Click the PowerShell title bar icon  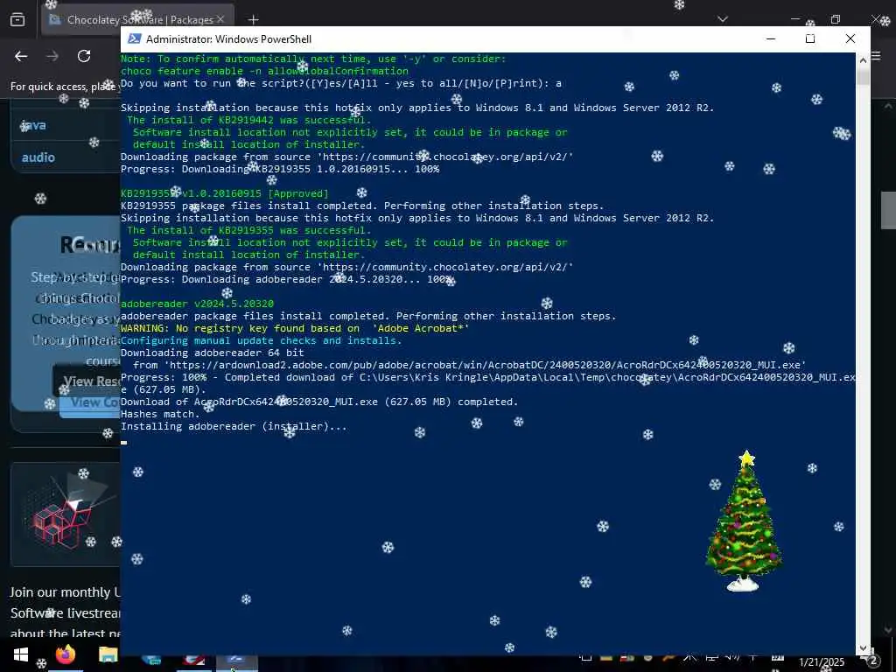pos(134,38)
